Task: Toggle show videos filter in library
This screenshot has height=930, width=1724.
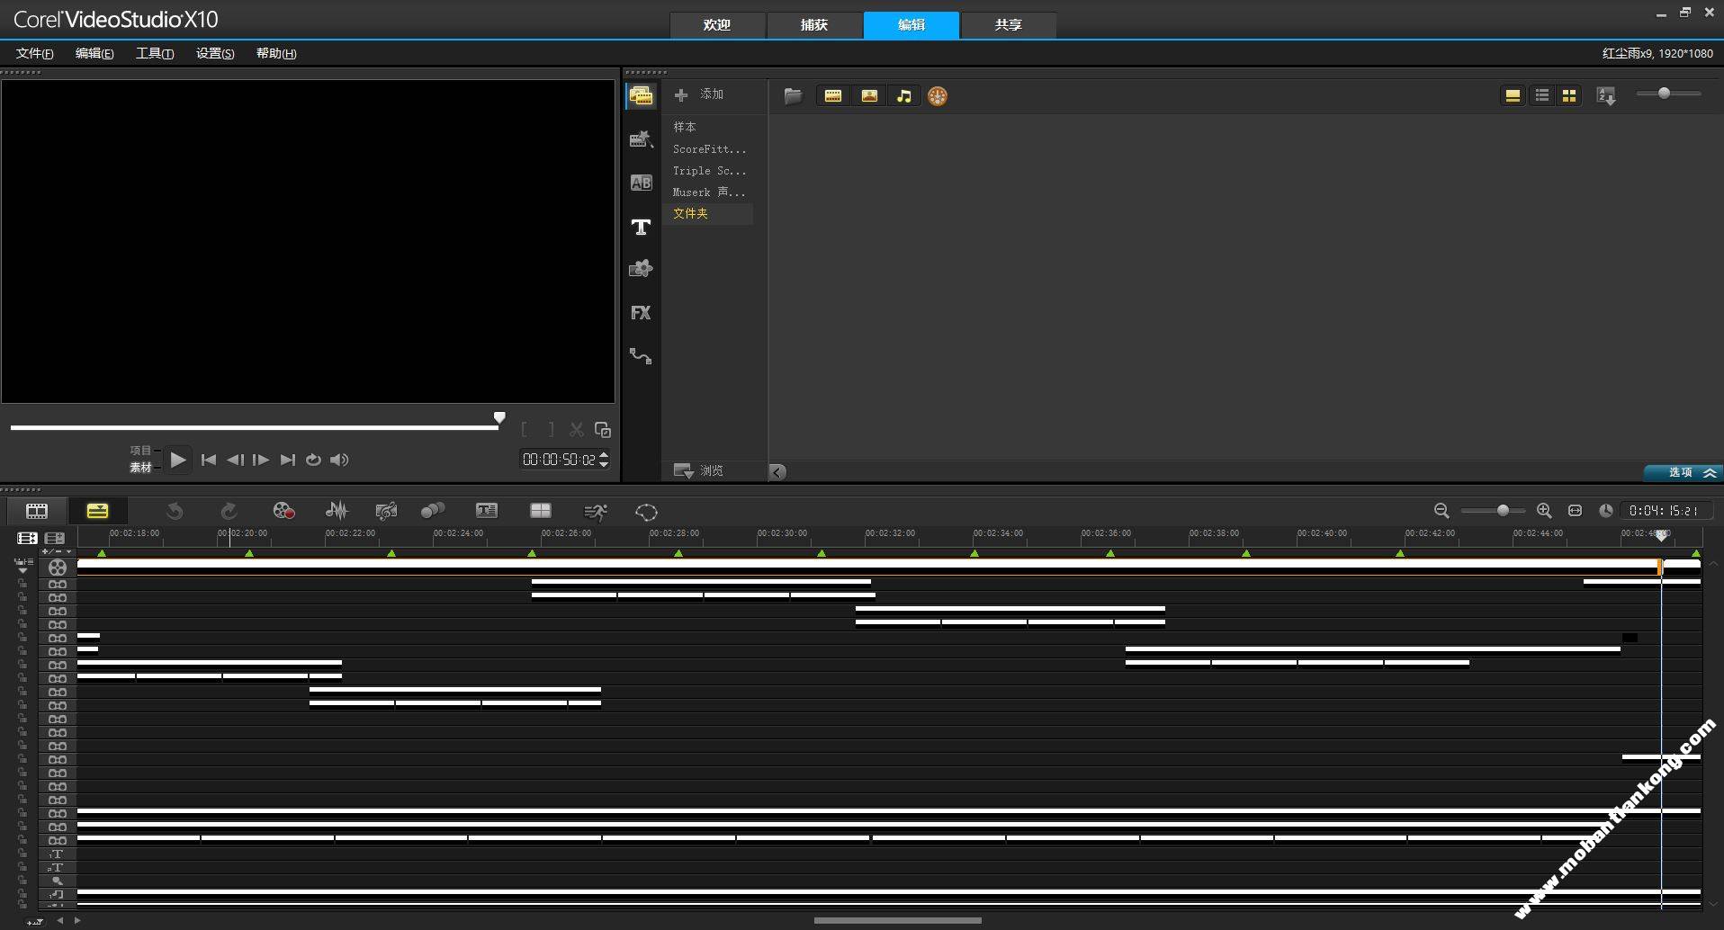Action: pos(833,95)
